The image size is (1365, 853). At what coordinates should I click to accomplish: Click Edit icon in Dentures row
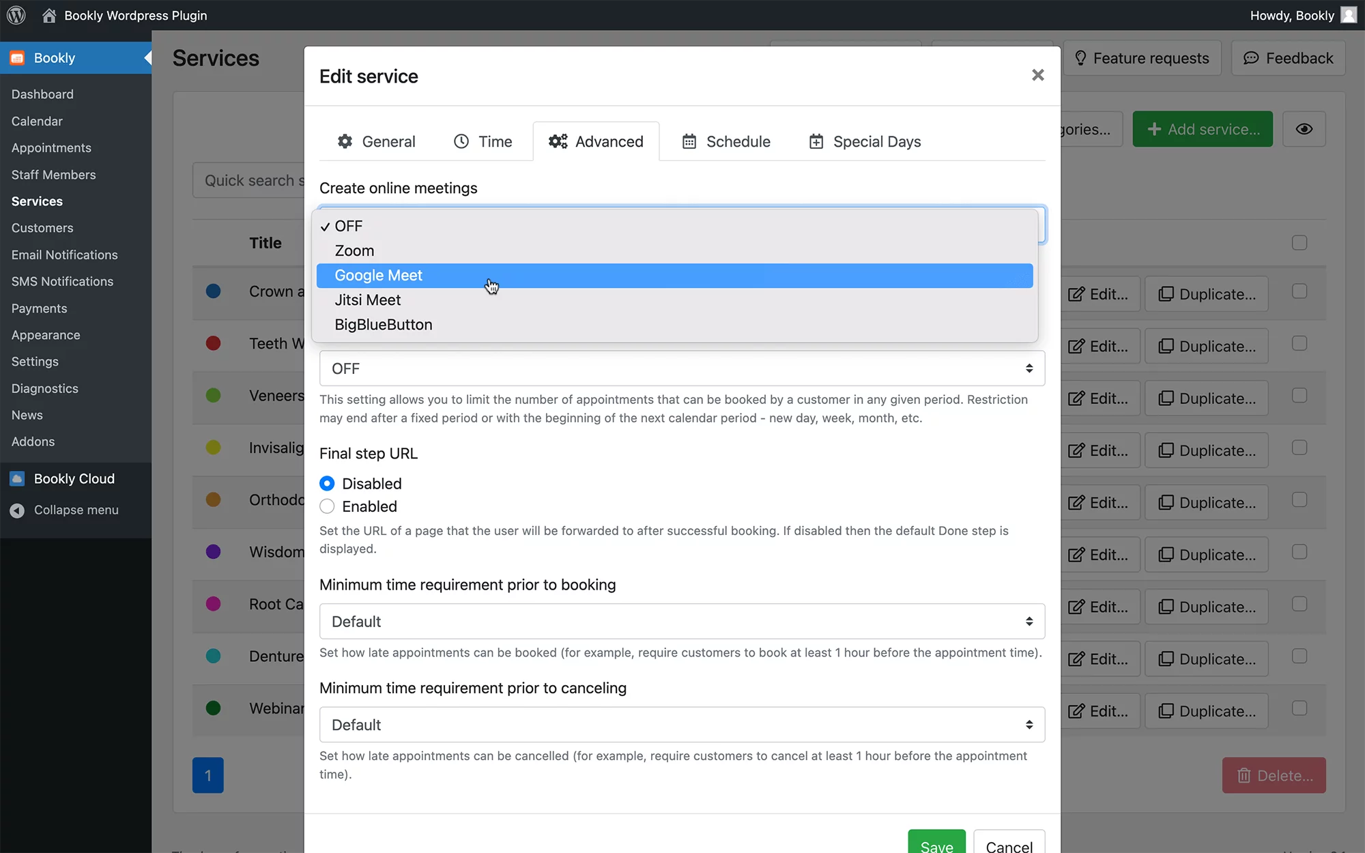[1076, 659]
